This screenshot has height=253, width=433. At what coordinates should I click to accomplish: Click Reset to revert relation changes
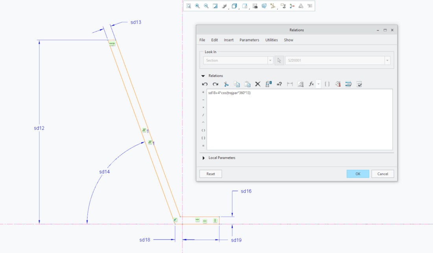pos(211,174)
